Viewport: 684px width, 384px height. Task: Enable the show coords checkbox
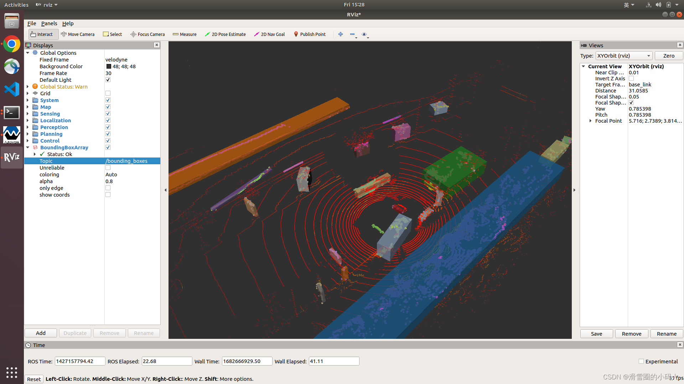click(108, 194)
